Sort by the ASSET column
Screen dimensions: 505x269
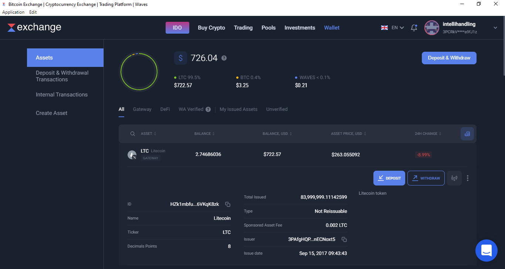coord(149,134)
